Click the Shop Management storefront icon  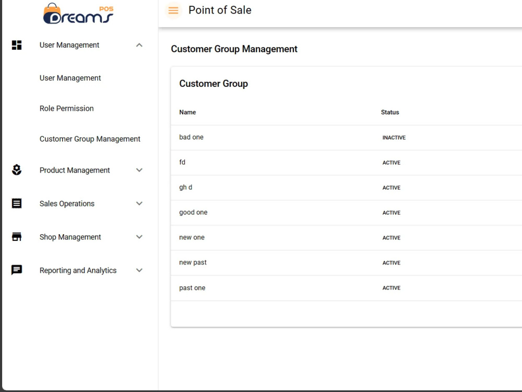coord(17,237)
